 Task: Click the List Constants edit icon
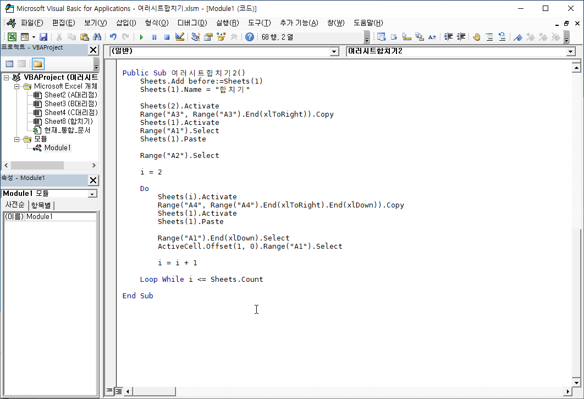(x=394, y=37)
